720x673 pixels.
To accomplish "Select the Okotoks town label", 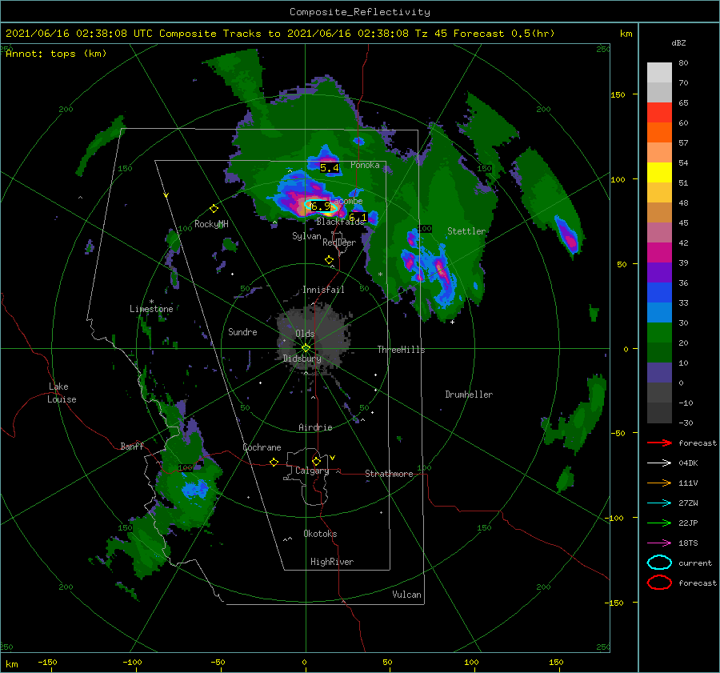I will (320, 534).
